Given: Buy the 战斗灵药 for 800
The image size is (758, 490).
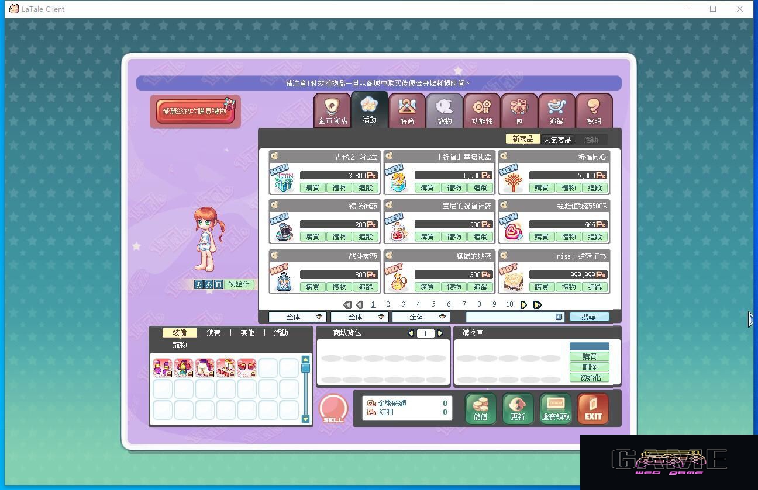Looking at the screenshot, I should pyautogui.click(x=312, y=287).
